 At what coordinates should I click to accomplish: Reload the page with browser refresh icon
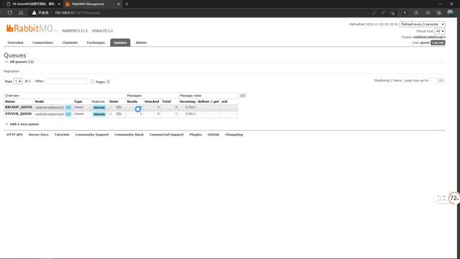(x=10, y=13)
